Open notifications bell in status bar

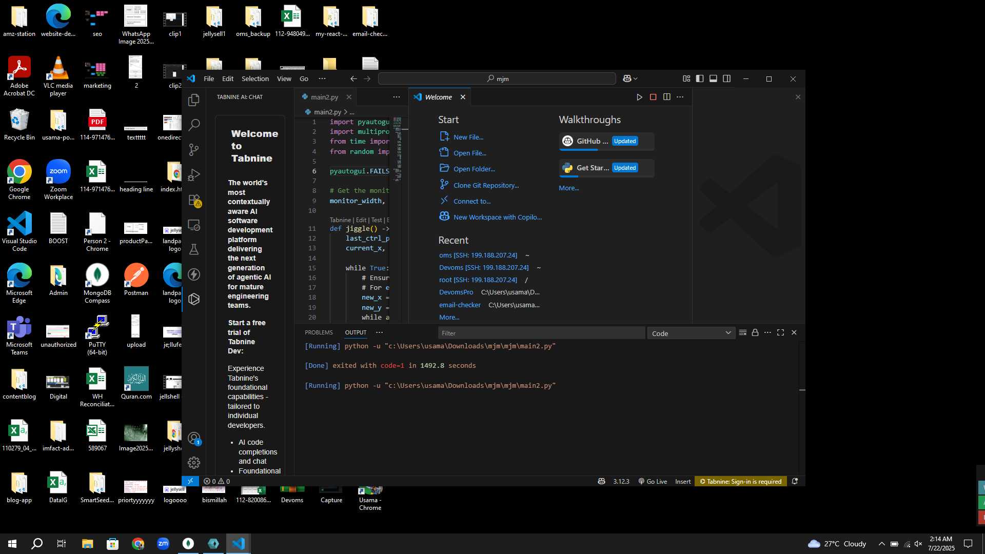tap(795, 481)
